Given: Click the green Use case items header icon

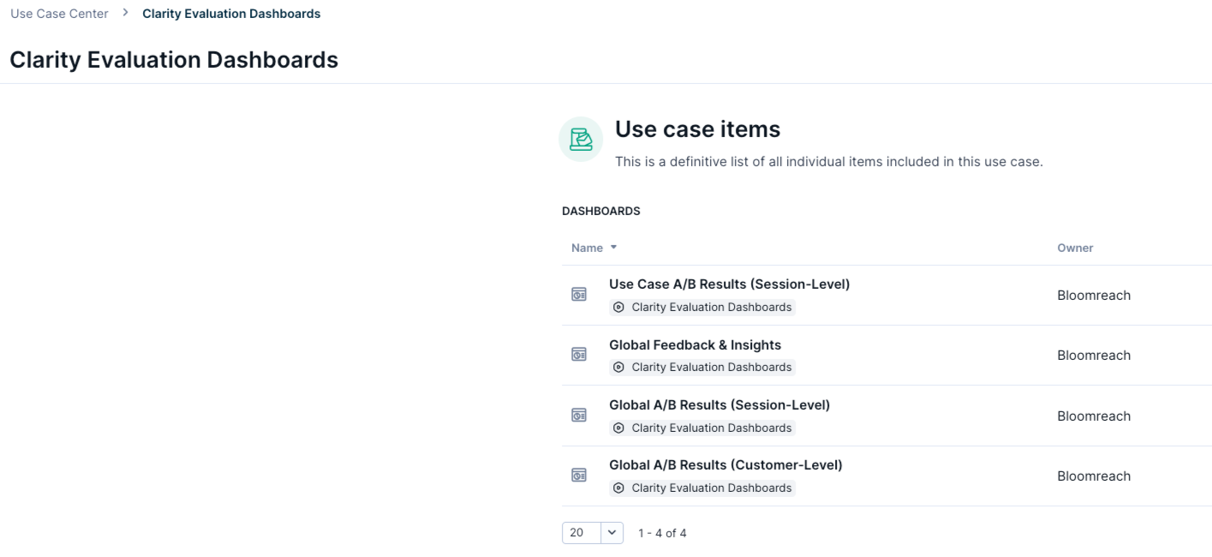Looking at the screenshot, I should [x=580, y=137].
